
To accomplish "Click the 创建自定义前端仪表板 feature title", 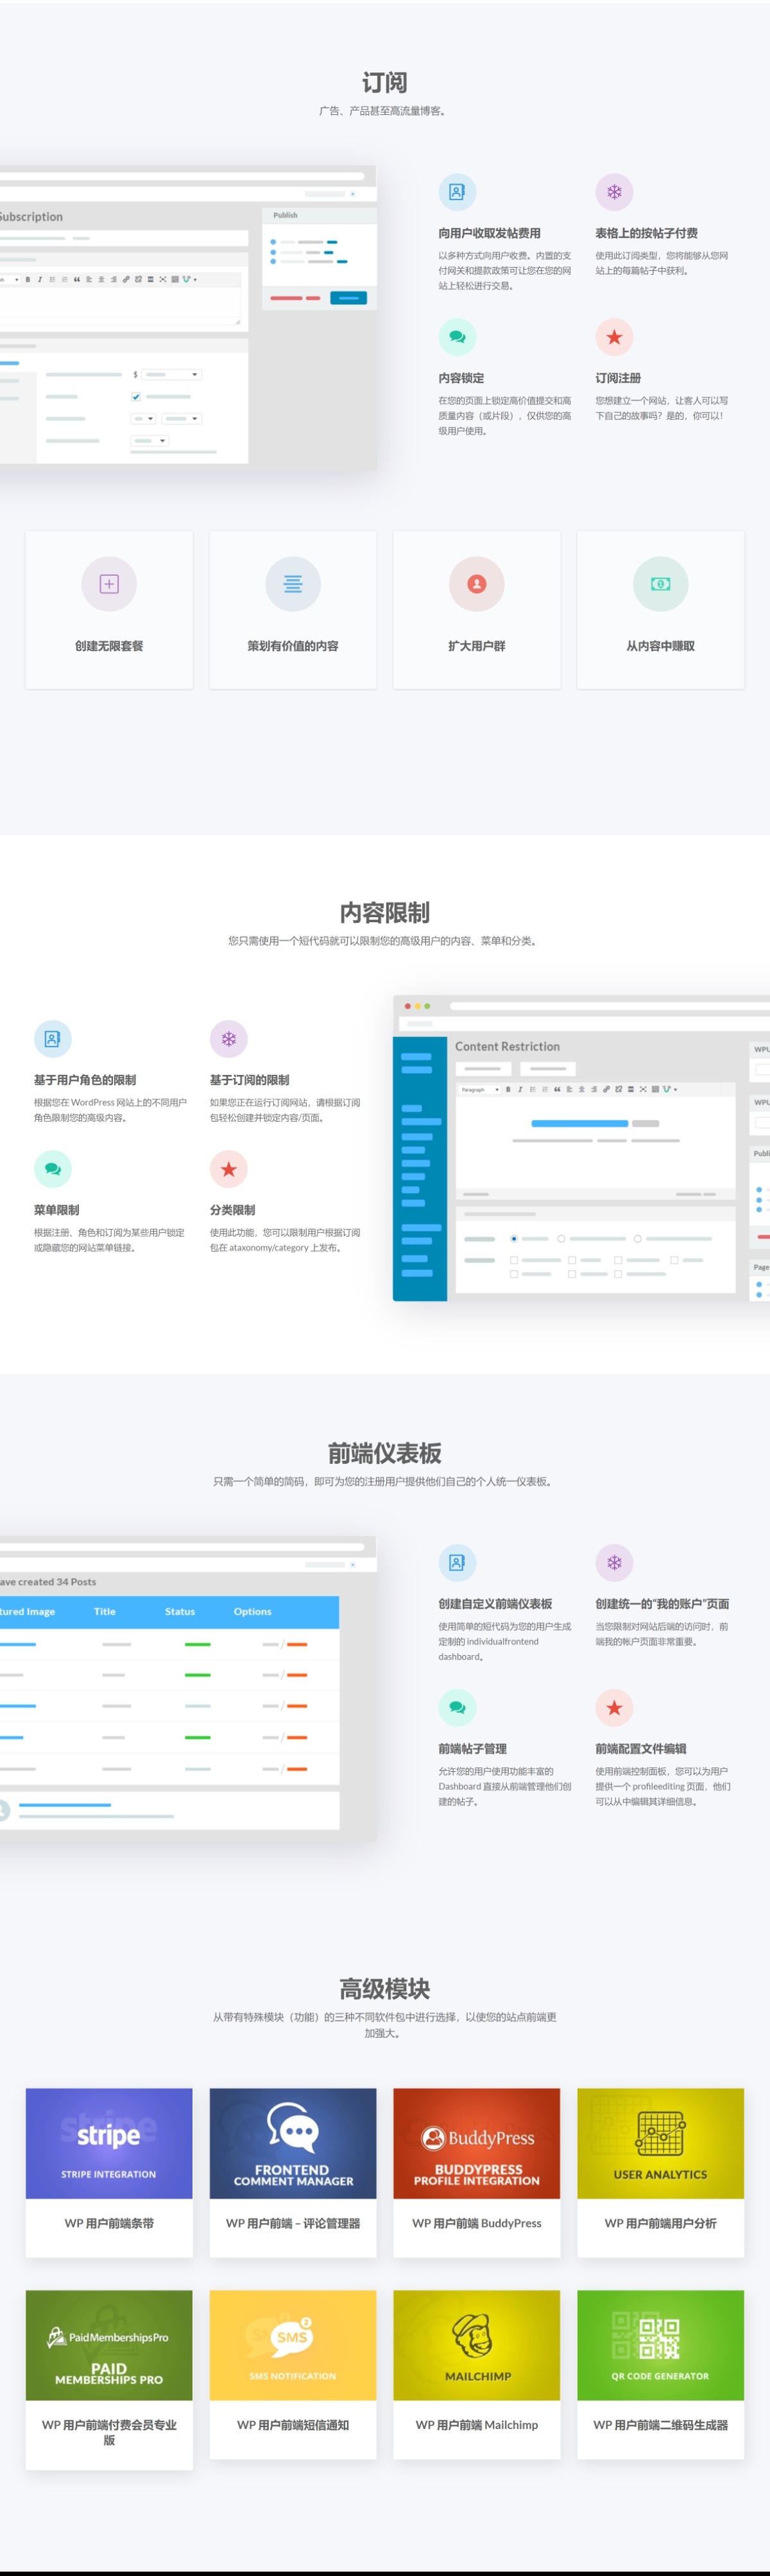I will point(495,1604).
